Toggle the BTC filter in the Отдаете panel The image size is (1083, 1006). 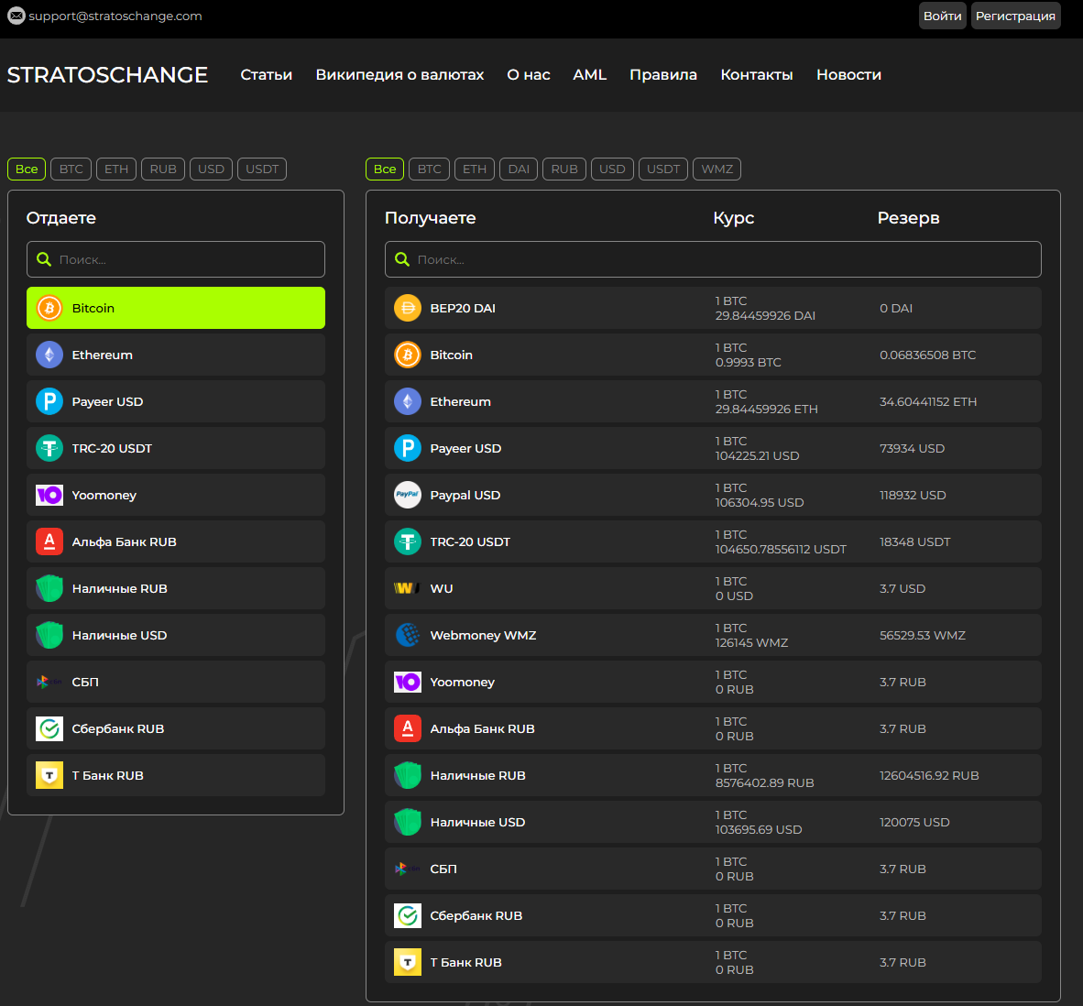coord(71,169)
